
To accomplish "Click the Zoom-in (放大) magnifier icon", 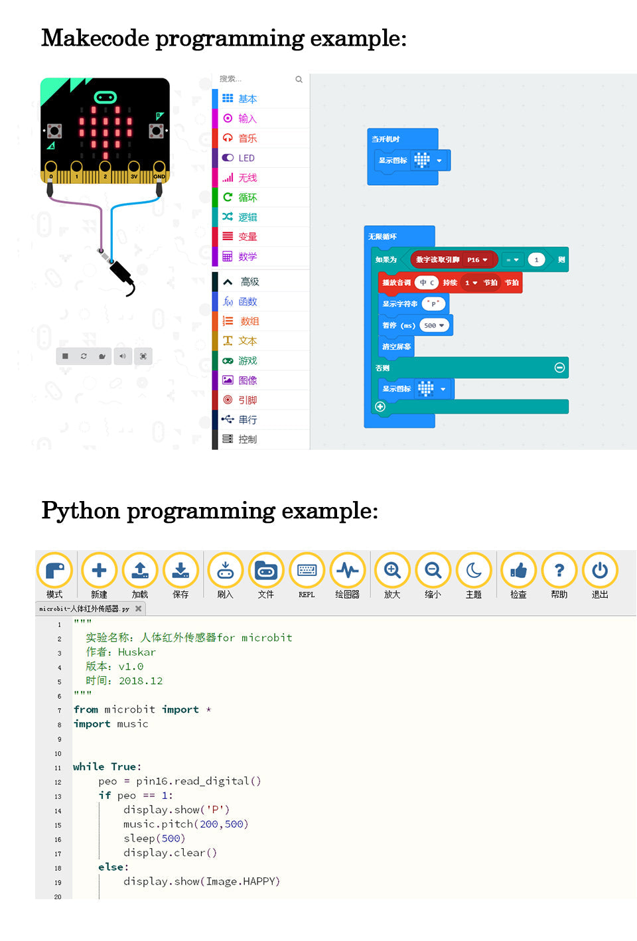I will pyautogui.click(x=392, y=570).
